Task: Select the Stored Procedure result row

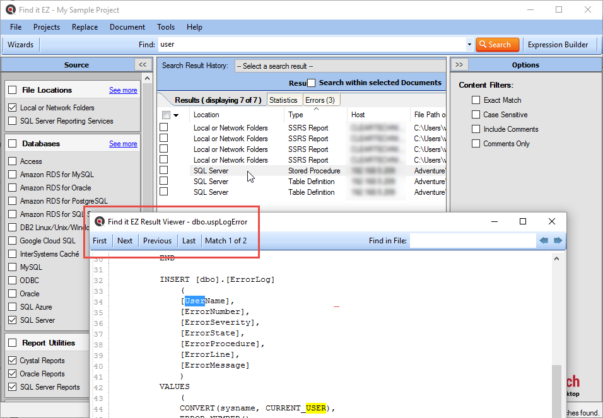Action: point(302,171)
